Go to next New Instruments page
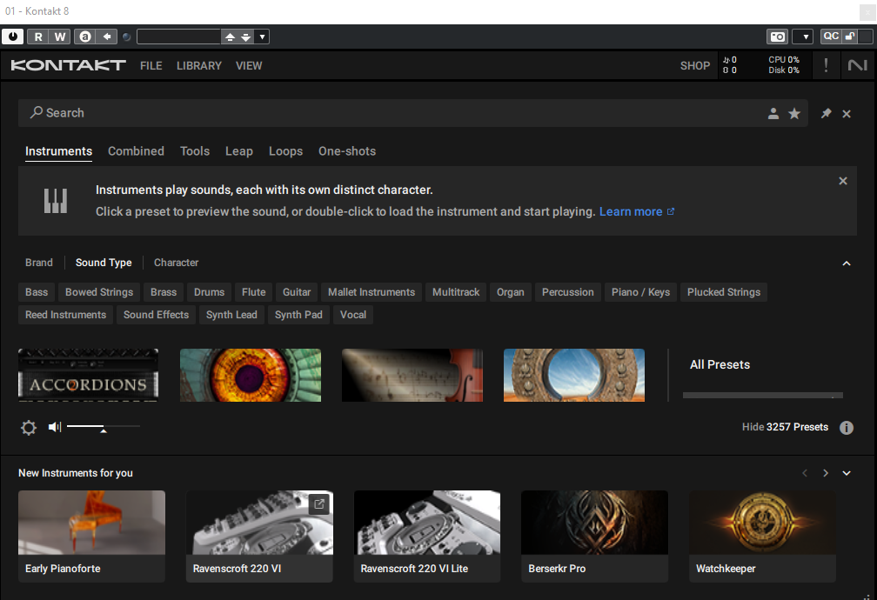Image resolution: width=877 pixels, height=600 pixels. 826,473
